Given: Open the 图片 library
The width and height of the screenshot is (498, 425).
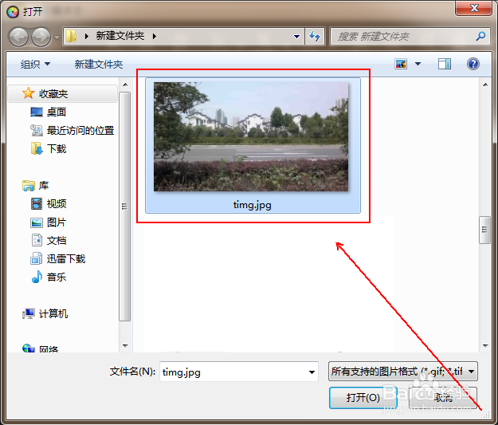Looking at the screenshot, I should click(57, 222).
